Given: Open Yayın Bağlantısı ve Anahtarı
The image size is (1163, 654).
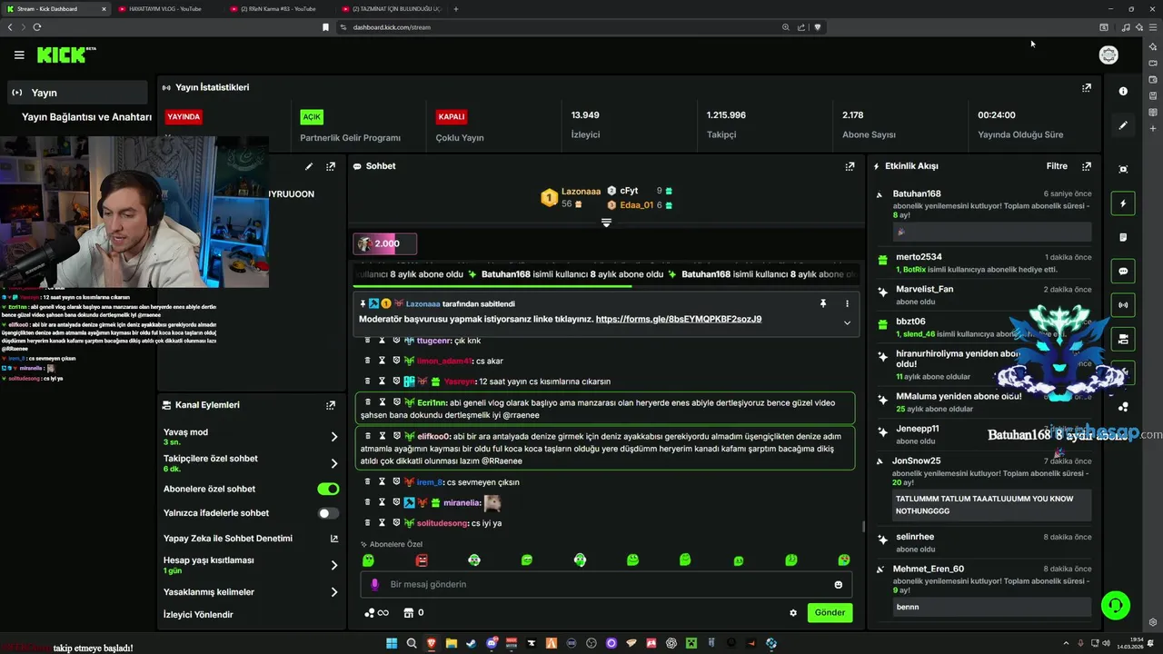Looking at the screenshot, I should [x=86, y=117].
